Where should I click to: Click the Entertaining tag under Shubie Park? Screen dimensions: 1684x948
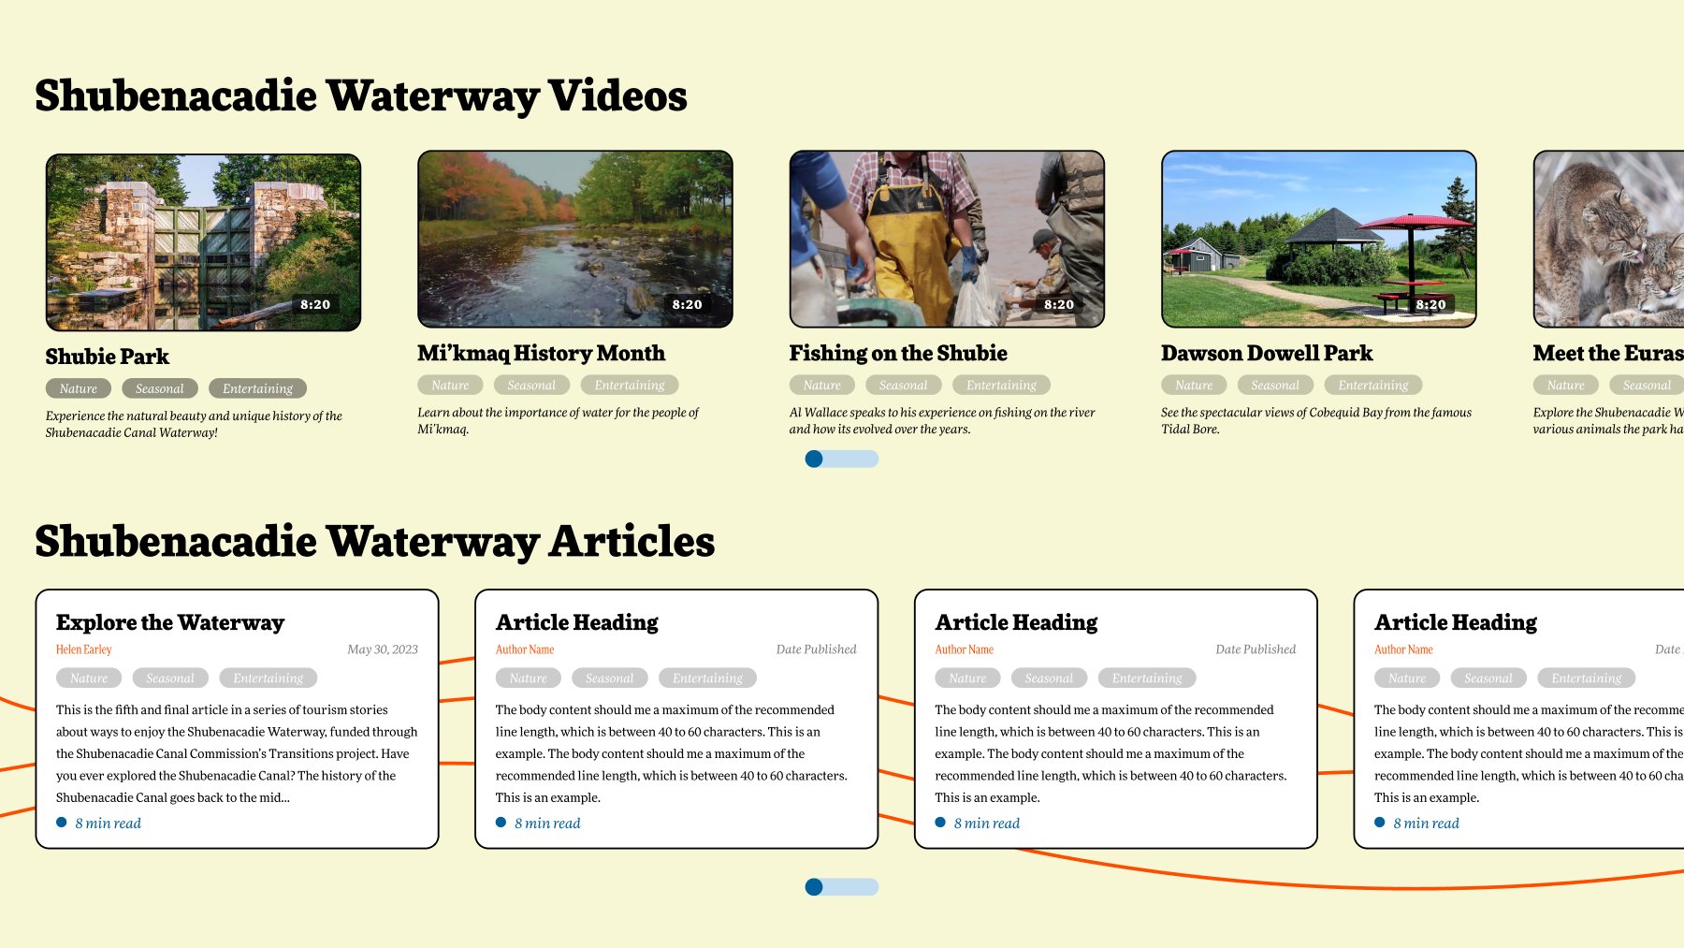tap(258, 388)
